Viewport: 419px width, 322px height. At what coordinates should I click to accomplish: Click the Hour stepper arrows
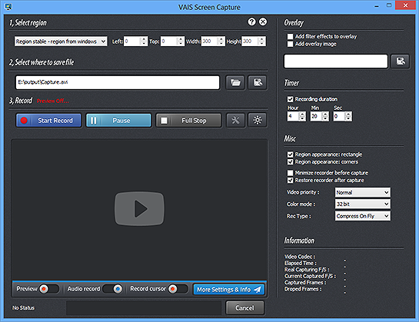pos(302,116)
